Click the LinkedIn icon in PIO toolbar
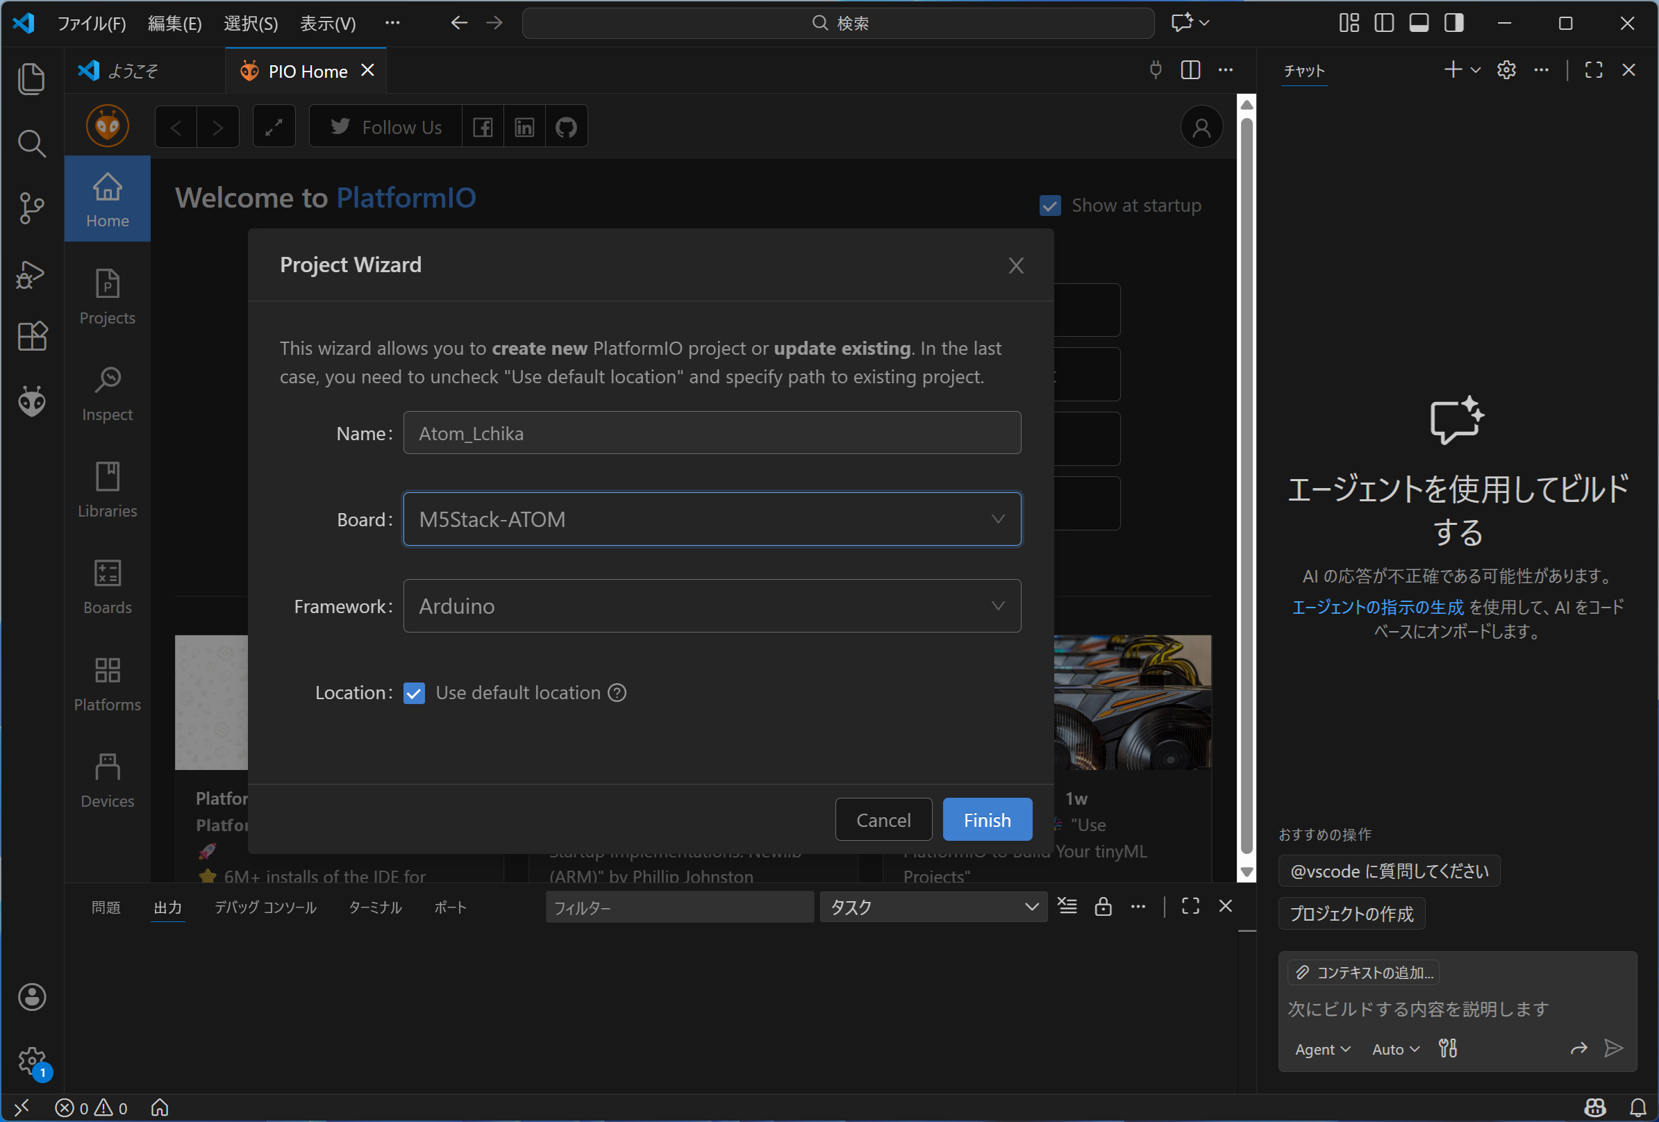 coord(524,127)
